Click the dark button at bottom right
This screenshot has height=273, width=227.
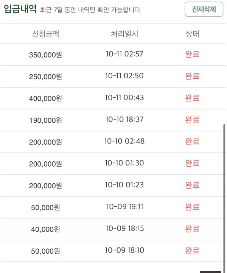210,272
